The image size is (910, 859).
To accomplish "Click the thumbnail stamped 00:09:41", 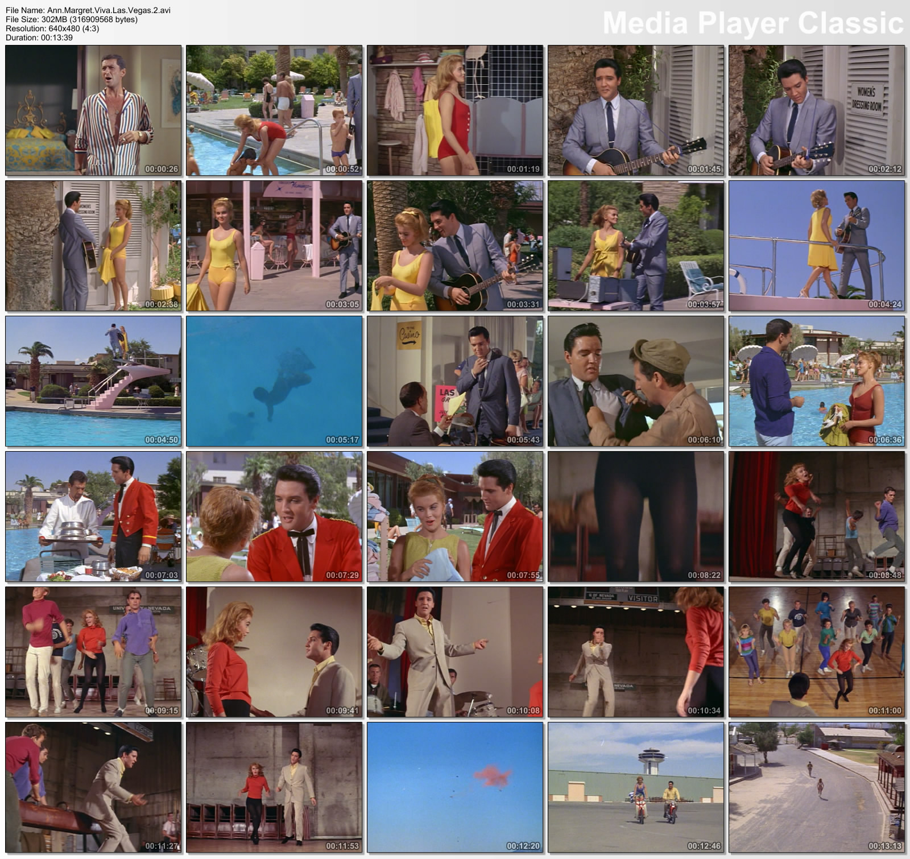I will [274, 652].
